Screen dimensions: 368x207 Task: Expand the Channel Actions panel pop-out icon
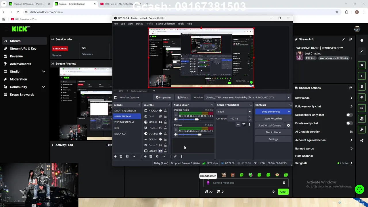click(350, 88)
